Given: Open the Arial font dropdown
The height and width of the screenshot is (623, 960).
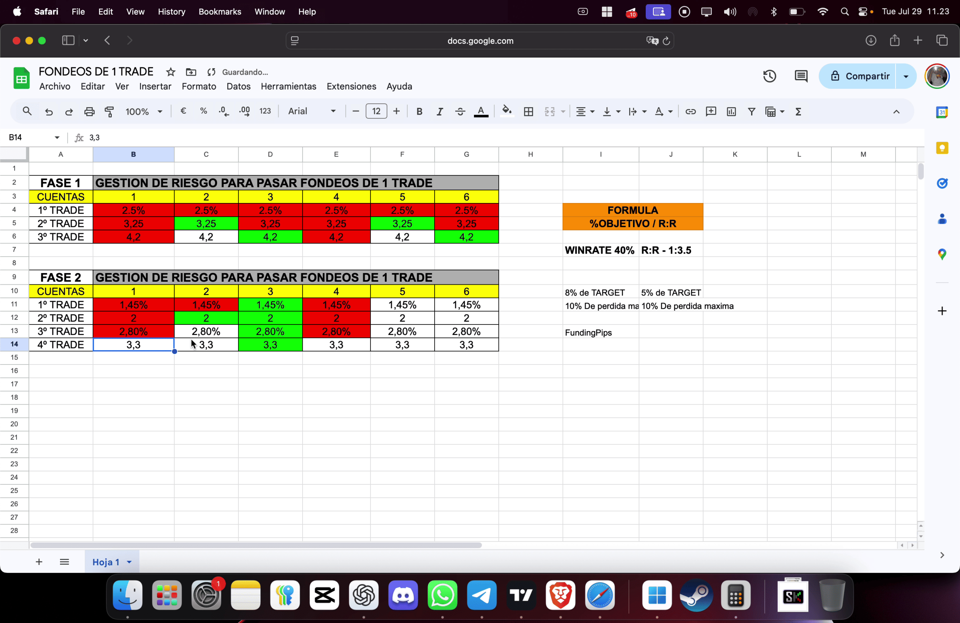Looking at the screenshot, I should 311,112.
